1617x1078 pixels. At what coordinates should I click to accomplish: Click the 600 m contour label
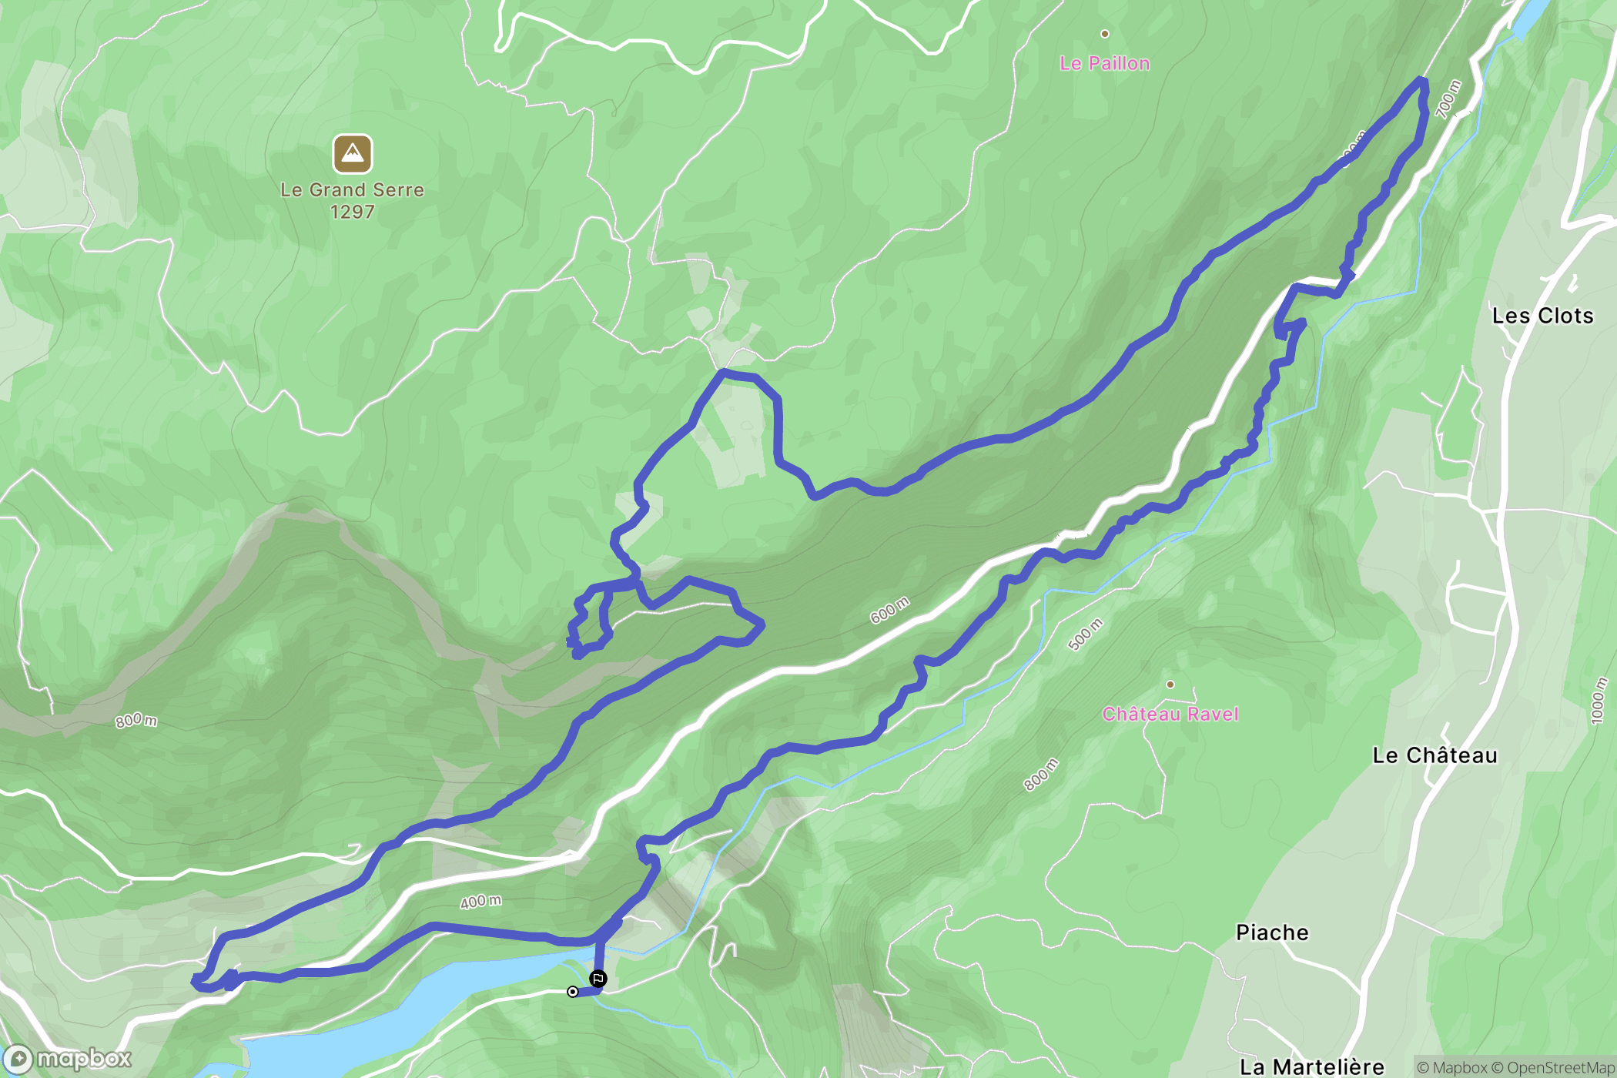click(889, 610)
